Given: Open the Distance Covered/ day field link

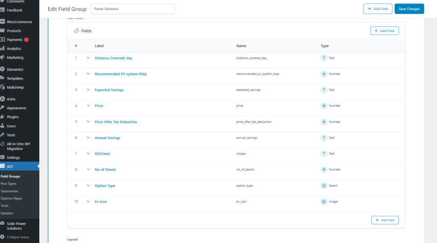Looking at the screenshot, I should 114,58.
